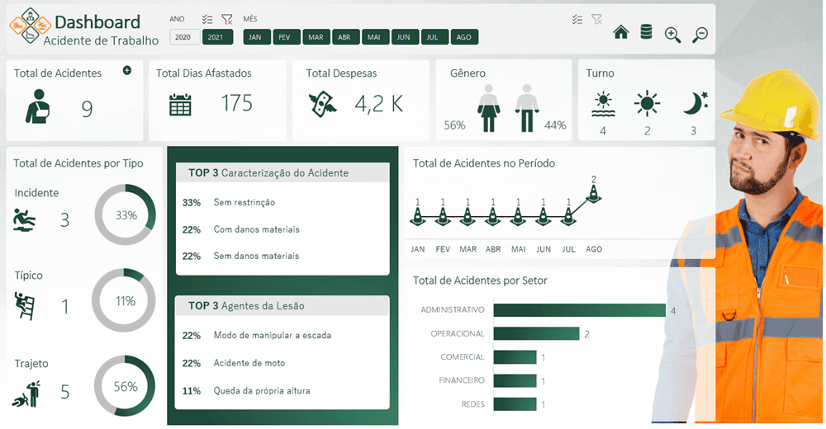Image resolution: width=826 pixels, height=429 pixels.
Task: Click the injured person icon
Action: point(37,106)
